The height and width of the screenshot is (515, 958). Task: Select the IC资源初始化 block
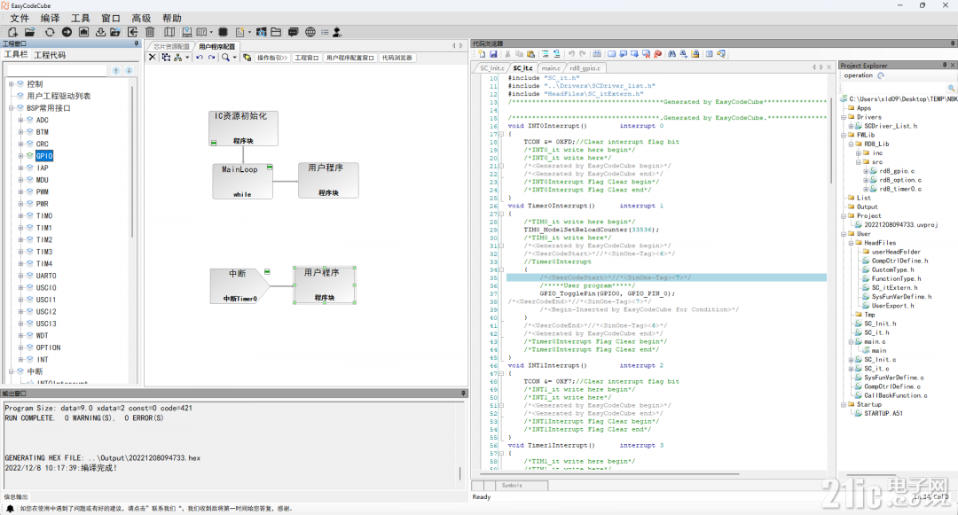coord(244,129)
